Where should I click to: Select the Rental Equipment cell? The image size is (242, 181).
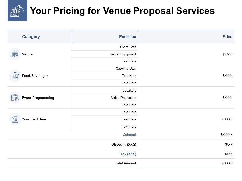pos(123,54)
